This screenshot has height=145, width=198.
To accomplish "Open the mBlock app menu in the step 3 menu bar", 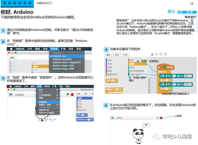I will [18, 86].
